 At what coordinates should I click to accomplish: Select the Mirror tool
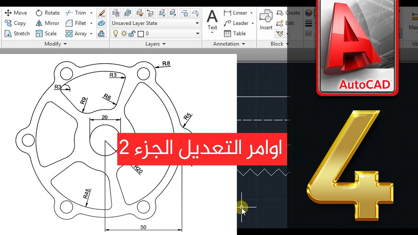tap(47, 23)
